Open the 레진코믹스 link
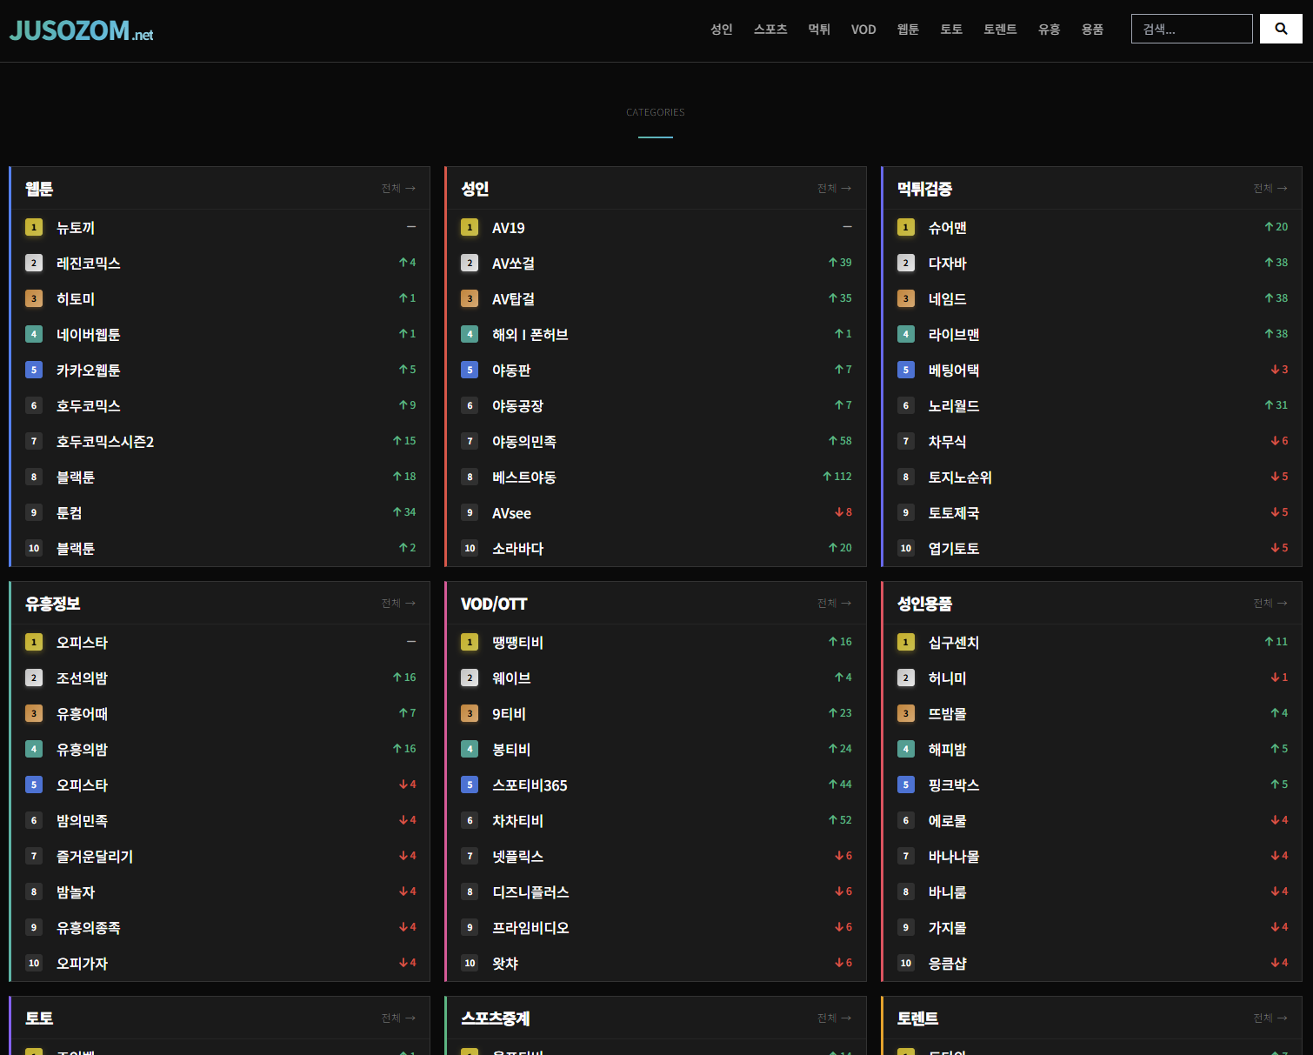Viewport: 1313px width, 1055px height. click(x=89, y=264)
